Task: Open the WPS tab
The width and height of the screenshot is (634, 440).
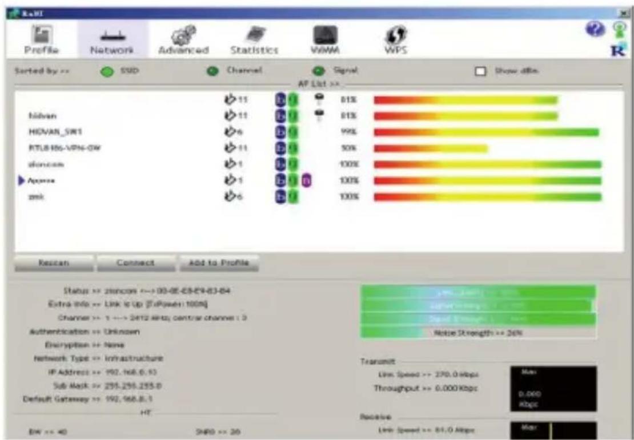Action: pyautogui.click(x=396, y=39)
